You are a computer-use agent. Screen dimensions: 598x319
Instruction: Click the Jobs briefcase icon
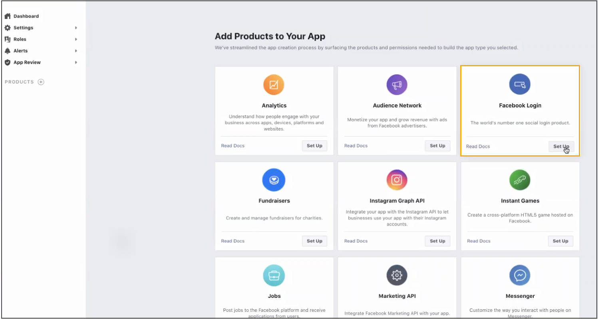point(274,275)
